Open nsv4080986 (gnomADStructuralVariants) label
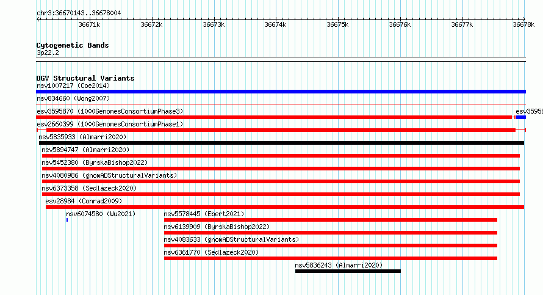This screenshot has width=543, height=295. [109, 175]
